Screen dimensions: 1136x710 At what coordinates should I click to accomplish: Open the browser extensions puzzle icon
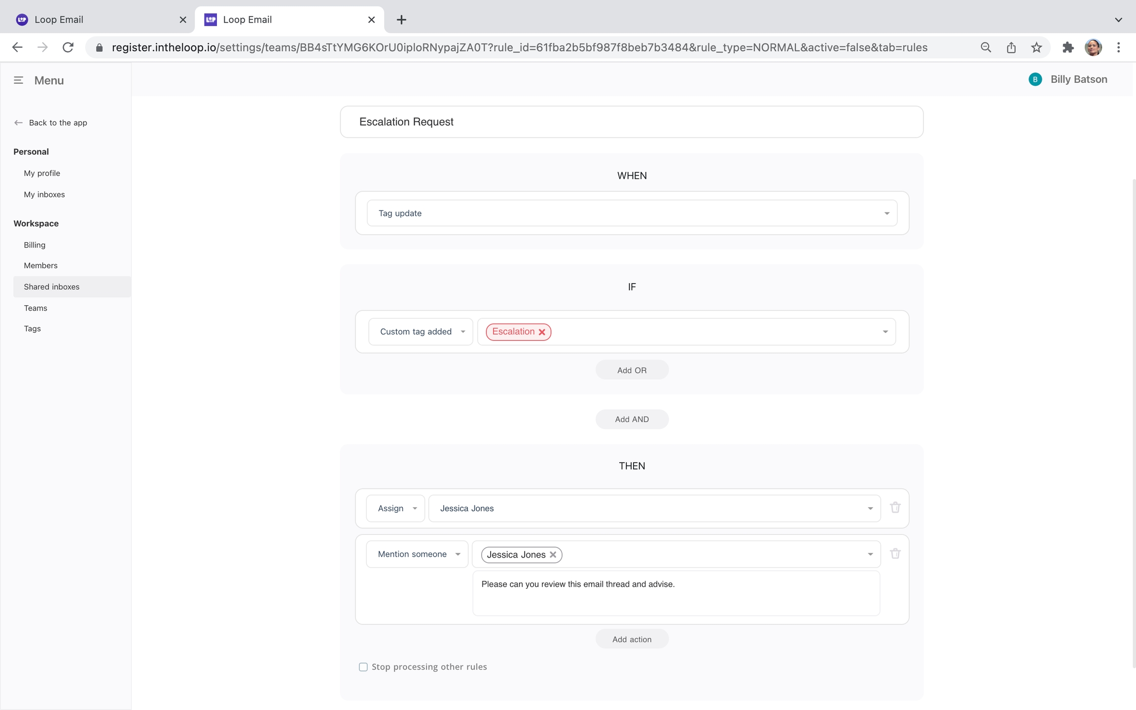1067,47
